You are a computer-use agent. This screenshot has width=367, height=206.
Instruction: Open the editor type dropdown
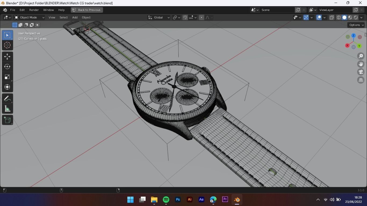(7, 17)
